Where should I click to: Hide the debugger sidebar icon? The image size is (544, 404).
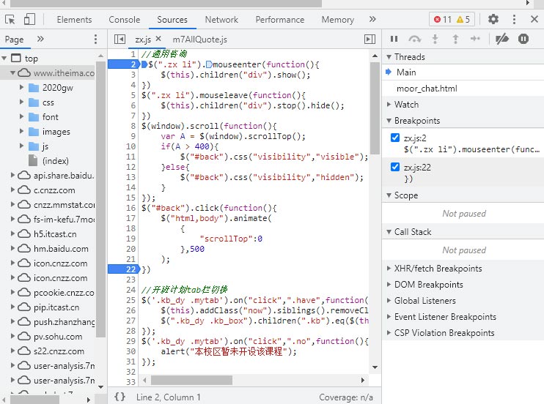[x=370, y=39]
